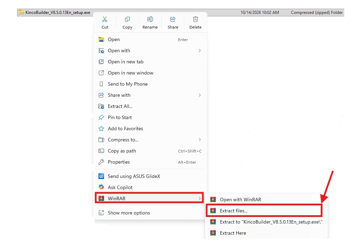Select Extract files... in WinRAR submenu
The image size is (353, 242).
coord(264,211)
